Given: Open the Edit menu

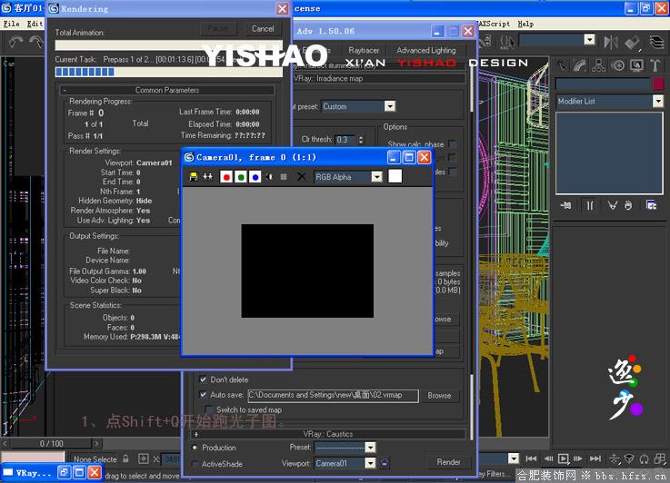Looking at the screenshot, I should tap(35, 24).
